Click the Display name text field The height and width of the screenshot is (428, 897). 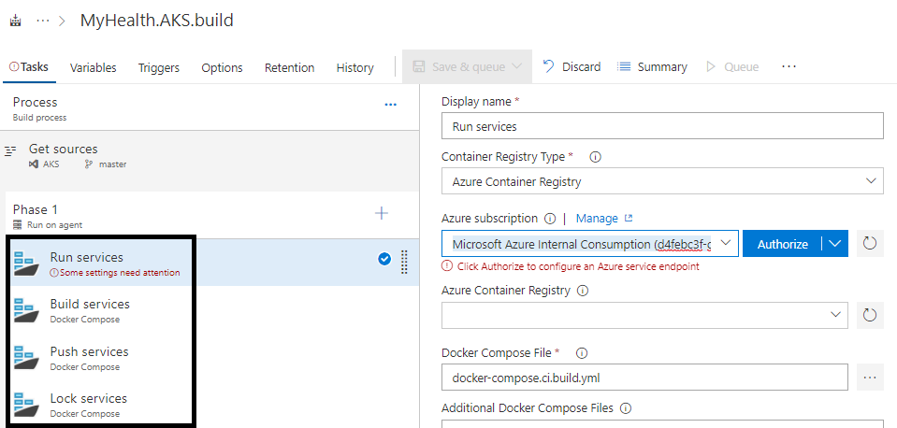point(661,126)
